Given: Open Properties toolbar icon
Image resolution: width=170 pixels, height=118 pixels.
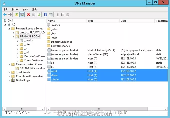Looking at the screenshot, I should tap(34, 14).
